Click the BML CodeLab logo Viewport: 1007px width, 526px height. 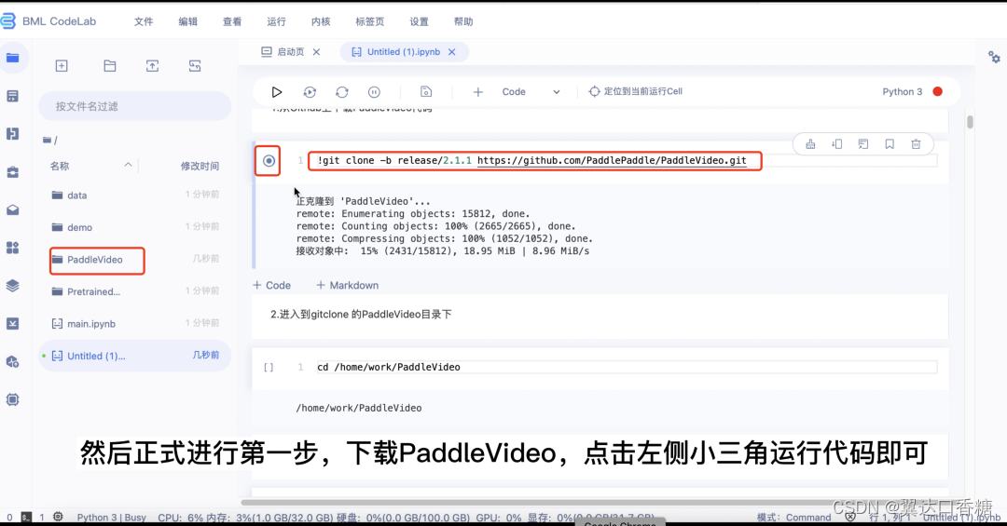tap(48, 21)
